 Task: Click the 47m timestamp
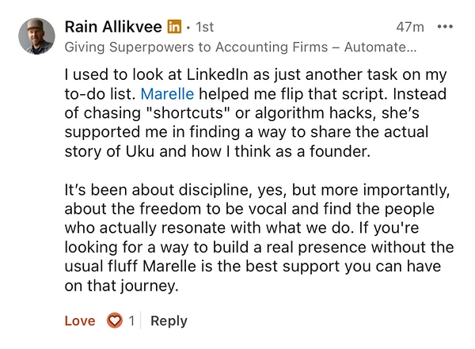click(x=410, y=27)
